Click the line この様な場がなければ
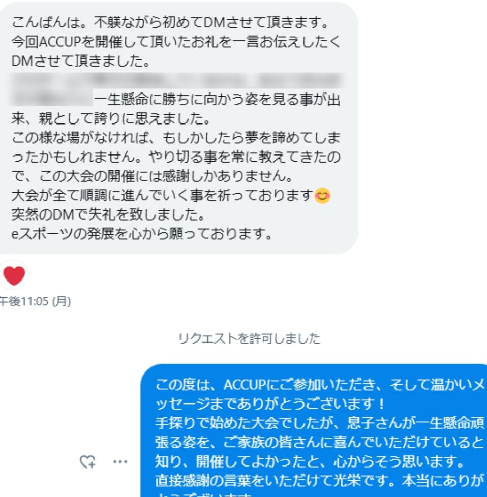 click(x=176, y=138)
